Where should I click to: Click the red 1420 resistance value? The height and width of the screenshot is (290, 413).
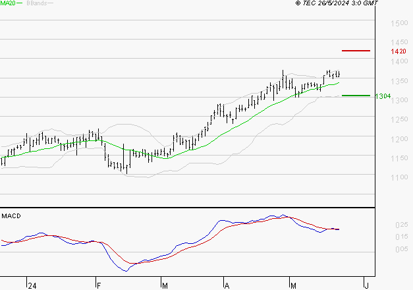399,51
